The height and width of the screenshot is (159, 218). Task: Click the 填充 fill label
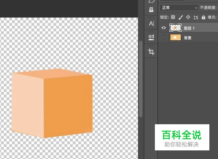[x=212, y=17]
